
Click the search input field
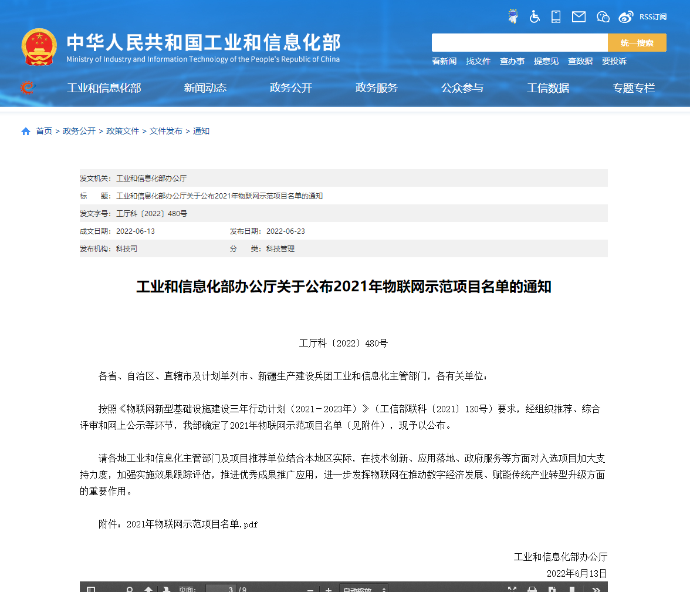pyautogui.click(x=520, y=43)
